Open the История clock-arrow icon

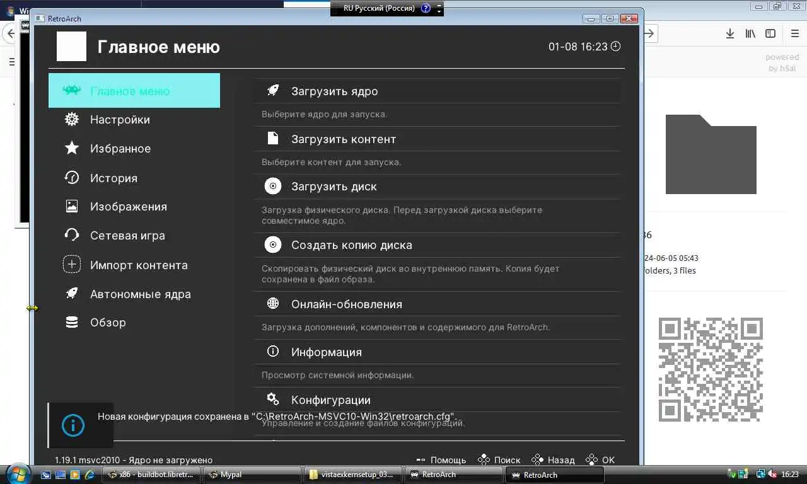(x=72, y=178)
